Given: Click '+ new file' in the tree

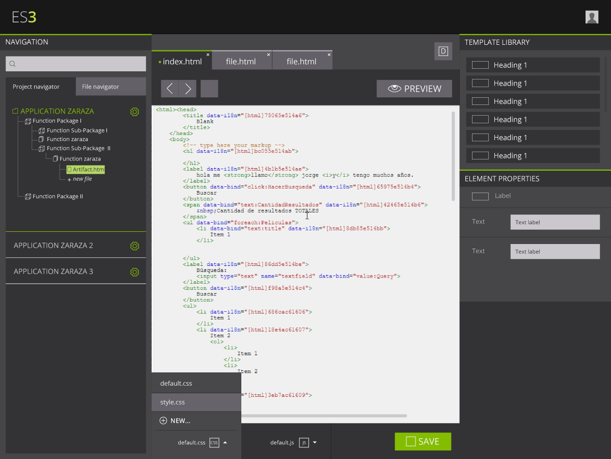Looking at the screenshot, I should 79,179.
